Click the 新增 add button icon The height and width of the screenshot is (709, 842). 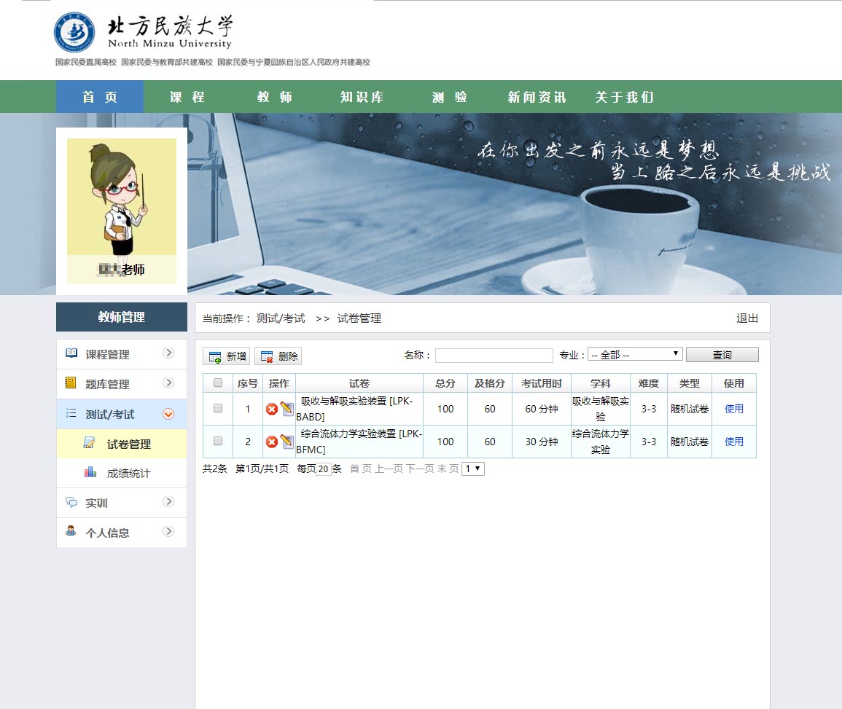tap(215, 356)
